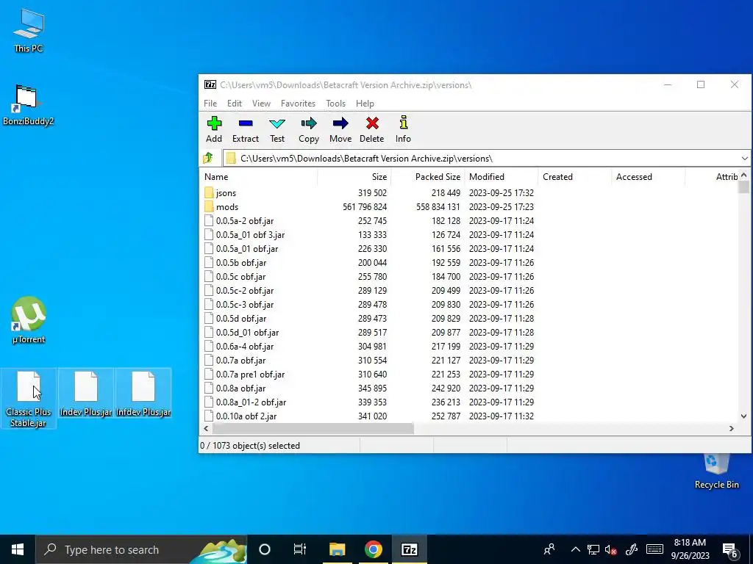
Task: Select file 0.0.5c-3 obf.jar
Action: [x=244, y=305]
